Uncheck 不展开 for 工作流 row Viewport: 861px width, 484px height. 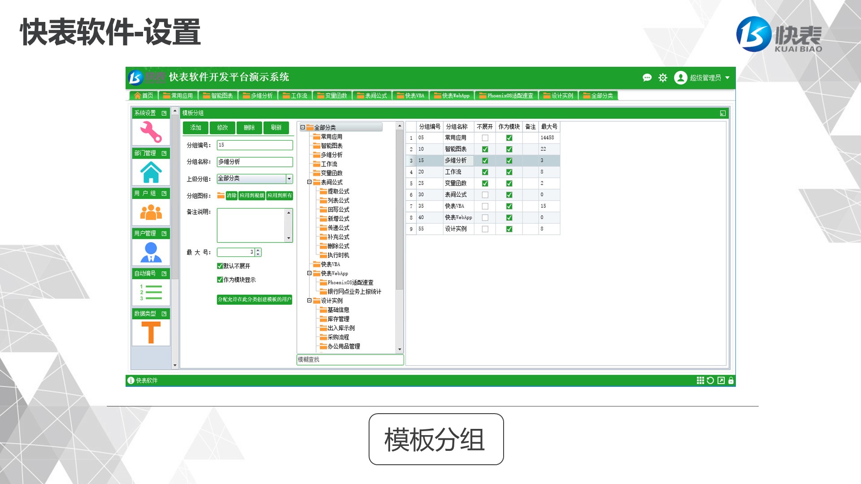485,172
